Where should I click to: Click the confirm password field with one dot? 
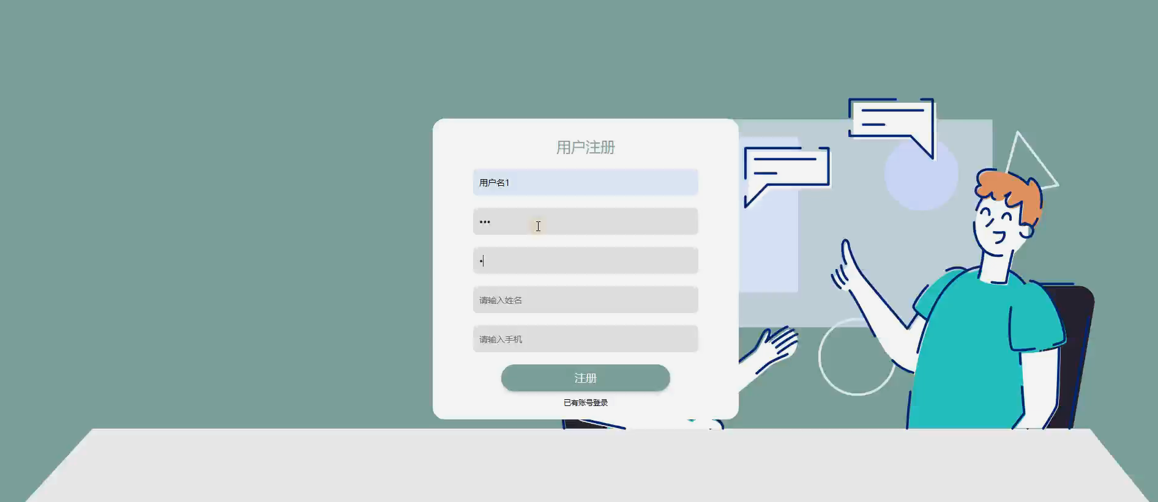585,260
